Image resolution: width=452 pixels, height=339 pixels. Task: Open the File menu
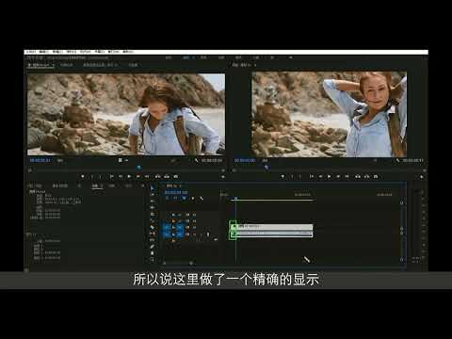point(31,52)
